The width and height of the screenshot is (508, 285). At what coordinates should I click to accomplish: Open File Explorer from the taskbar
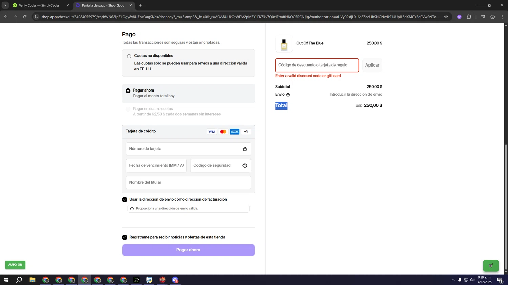(33, 280)
